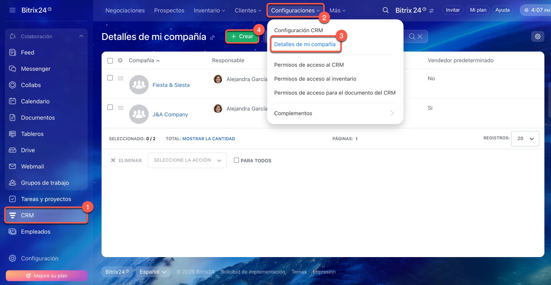Enable the Para Todos checkbox

pyautogui.click(x=236, y=160)
